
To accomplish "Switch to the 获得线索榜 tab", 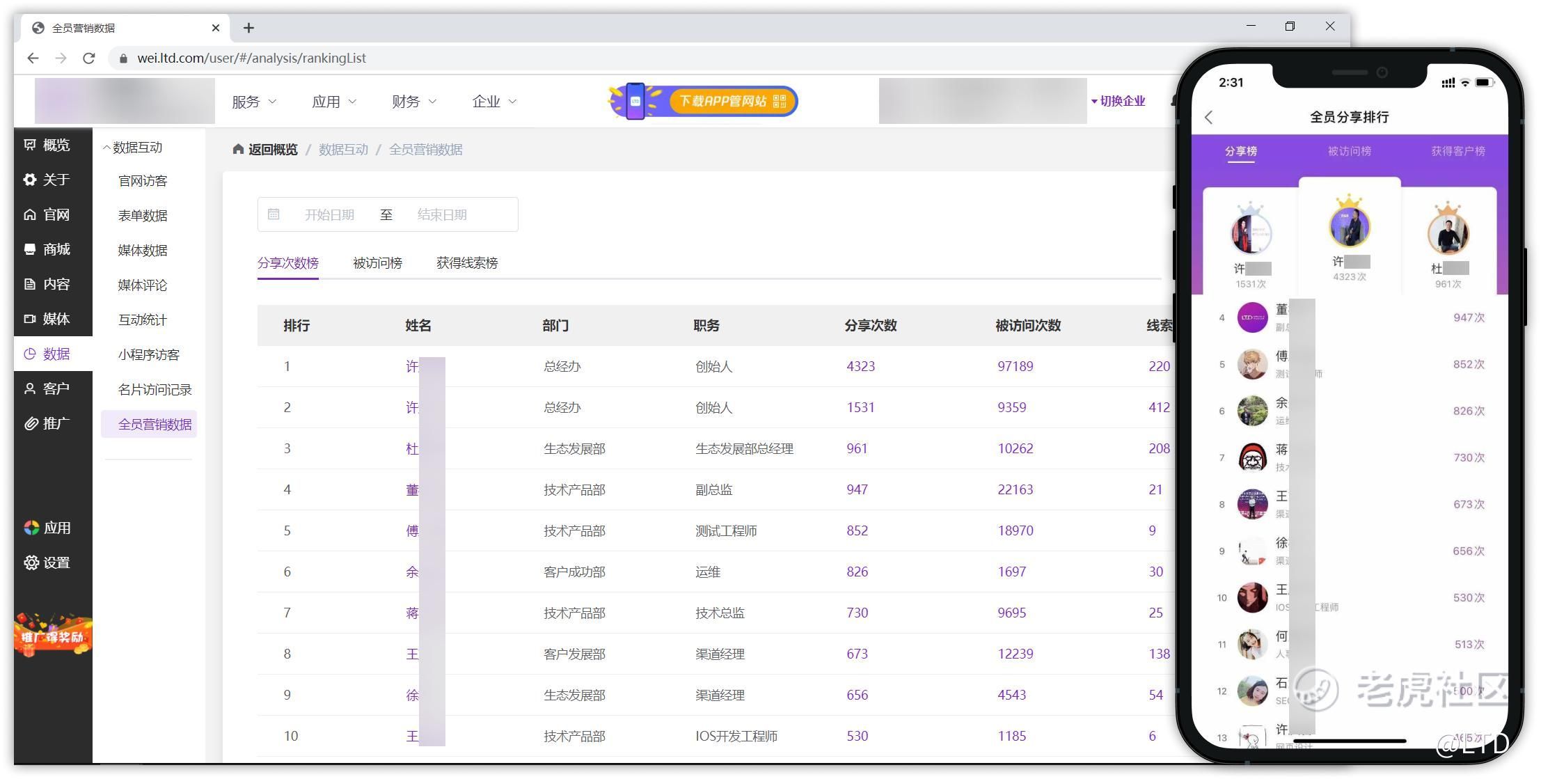I will pos(467,263).
